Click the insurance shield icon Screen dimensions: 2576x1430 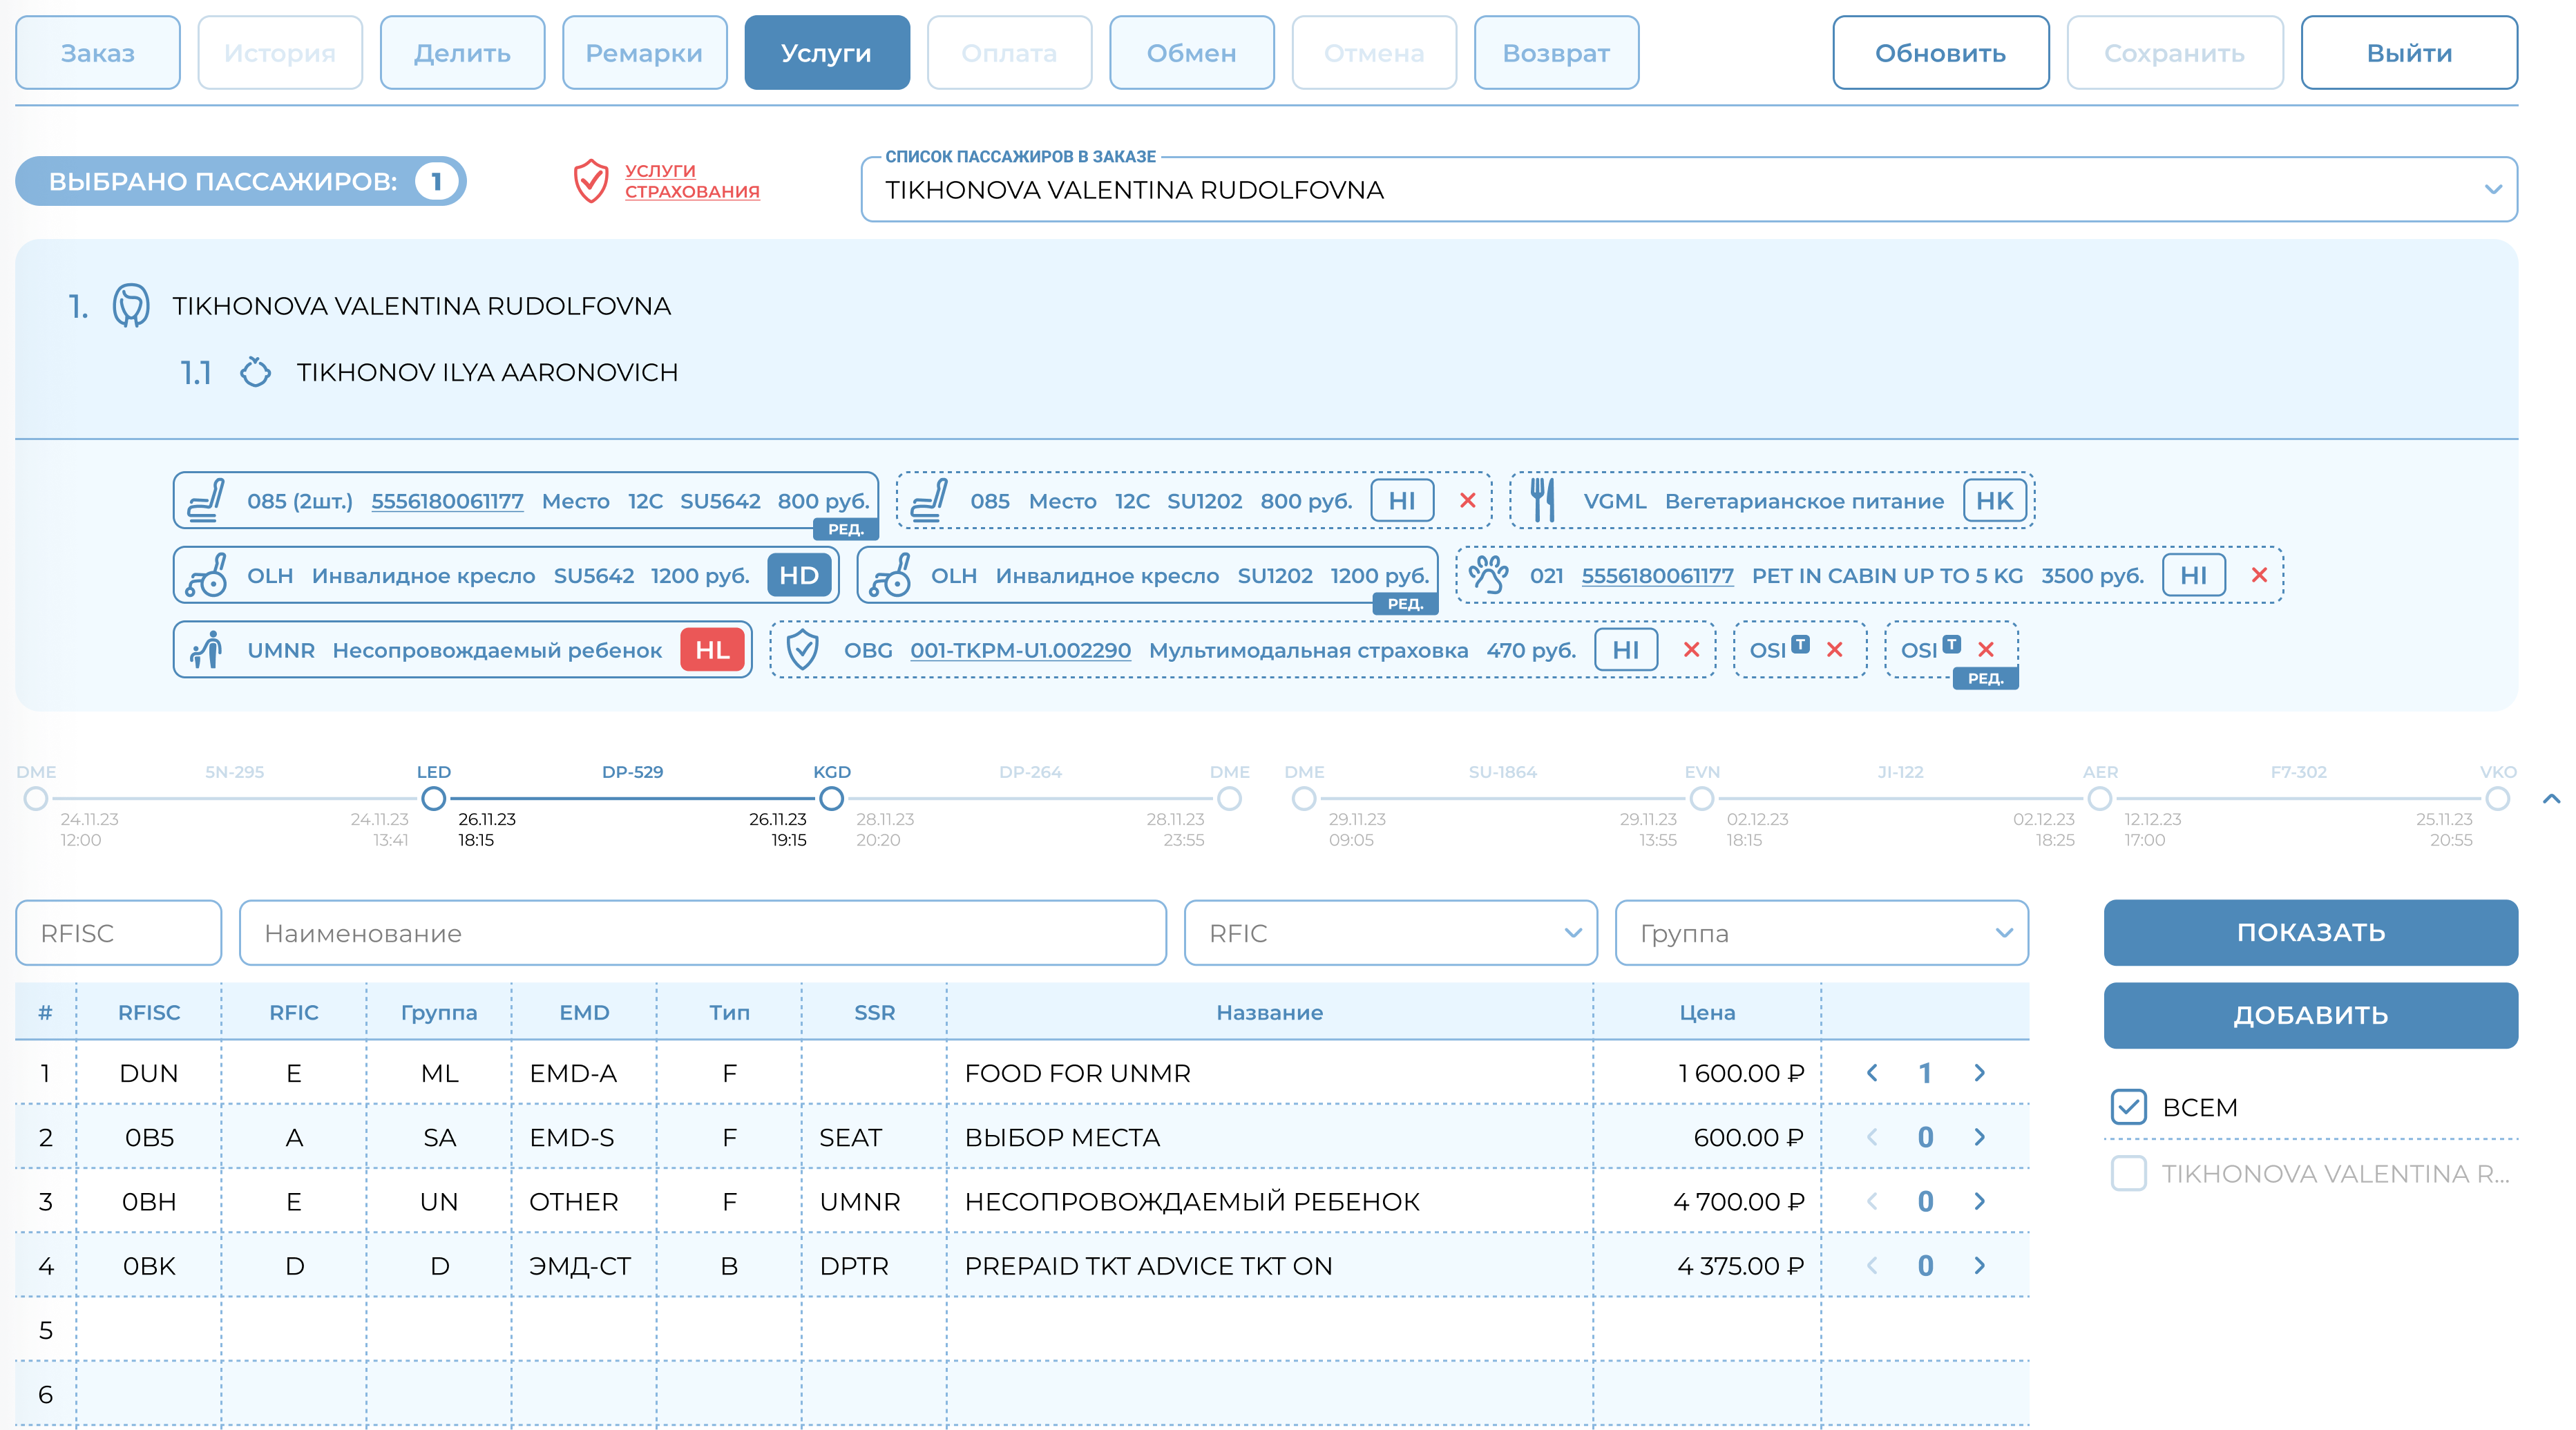pyautogui.click(x=590, y=181)
